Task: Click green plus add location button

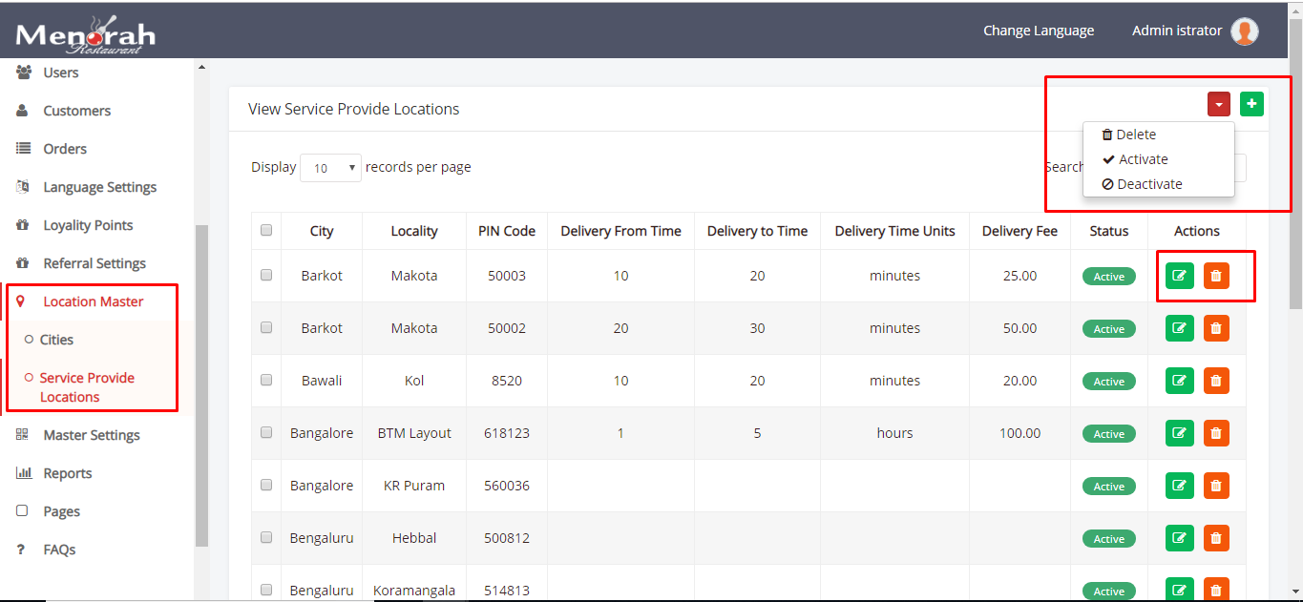Action: coord(1251,104)
